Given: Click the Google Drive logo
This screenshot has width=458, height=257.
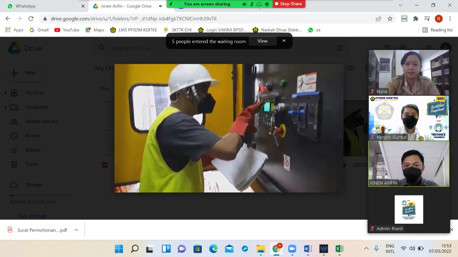Looking at the screenshot, I should point(14,48).
